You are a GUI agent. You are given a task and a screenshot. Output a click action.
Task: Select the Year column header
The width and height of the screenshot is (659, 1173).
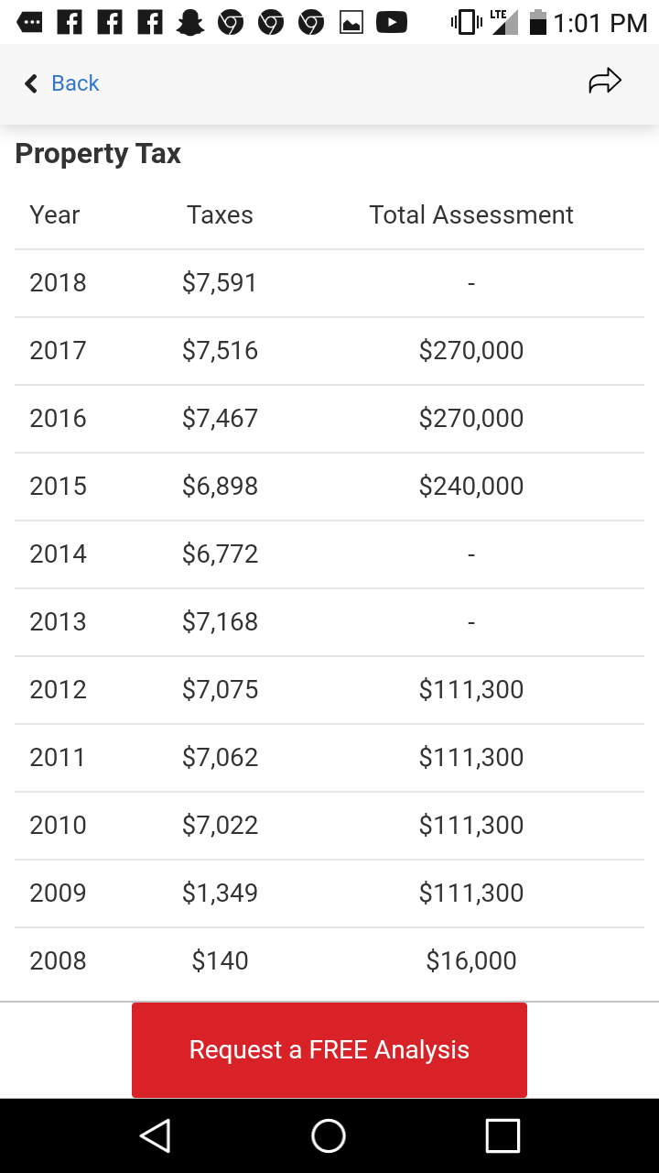[x=55, y=215]
